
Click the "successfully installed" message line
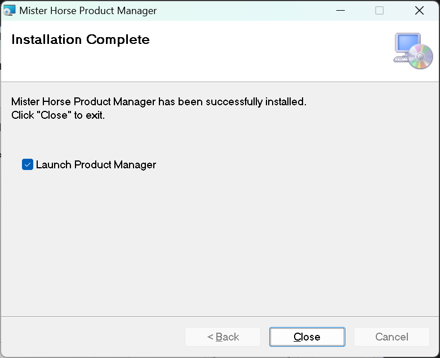(158, 102)
